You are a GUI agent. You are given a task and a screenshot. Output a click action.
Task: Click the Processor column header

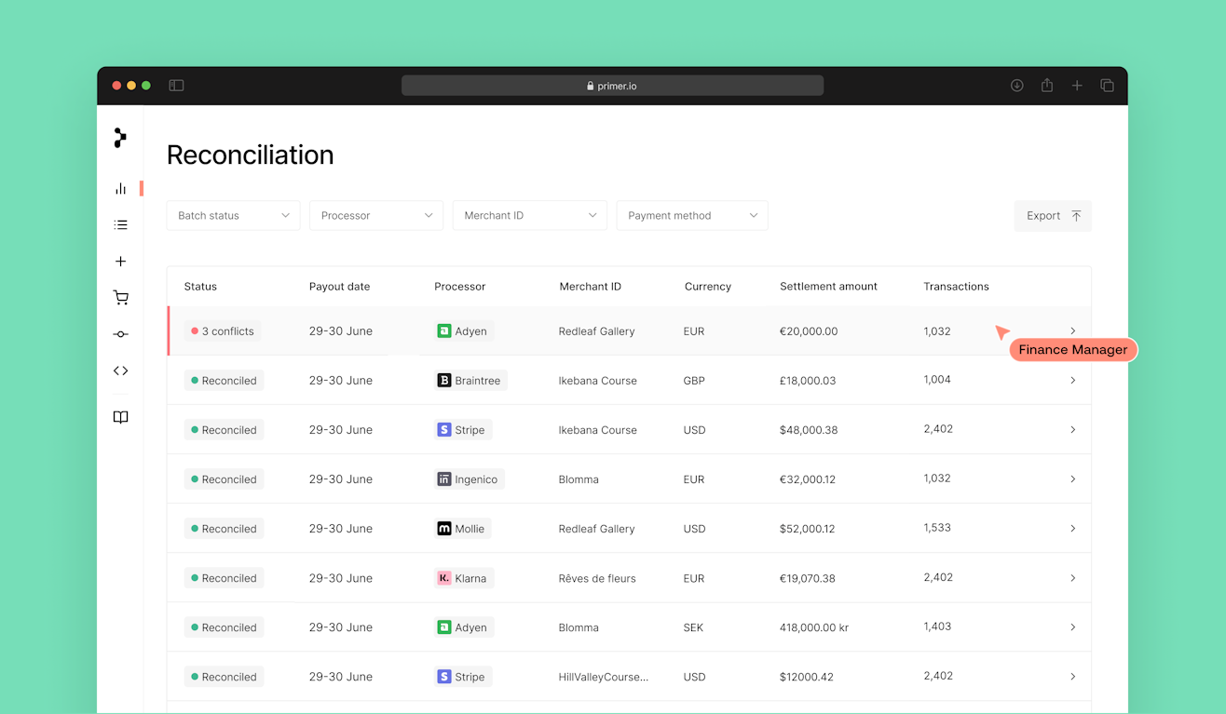460,287
